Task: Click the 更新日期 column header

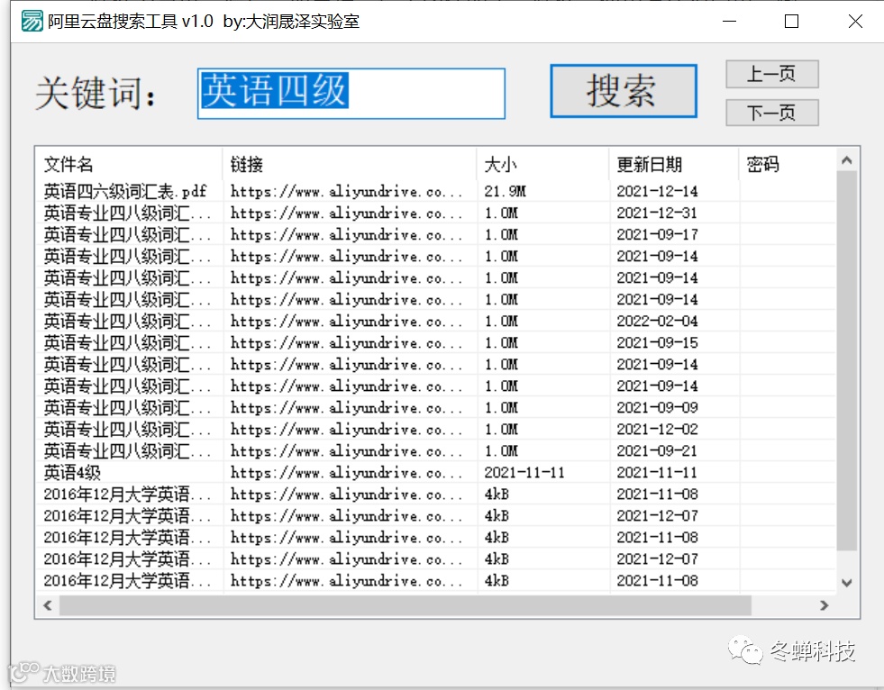Action: [674, 165]
